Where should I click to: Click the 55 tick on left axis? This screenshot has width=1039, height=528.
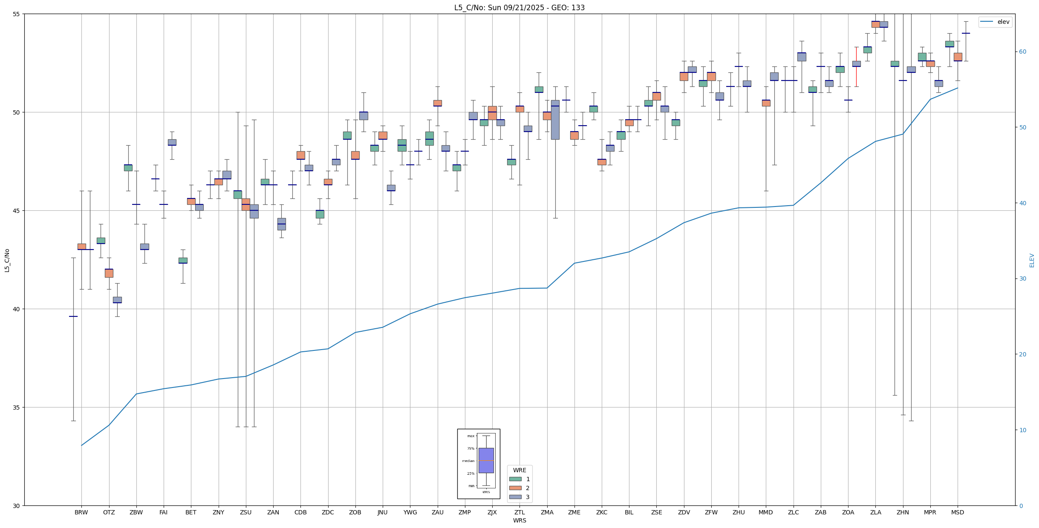tap(17, 14)
